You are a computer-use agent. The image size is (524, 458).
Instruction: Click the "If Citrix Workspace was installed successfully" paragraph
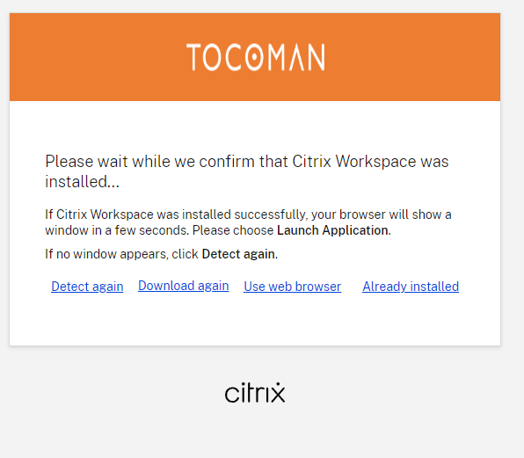coord(248,222)
